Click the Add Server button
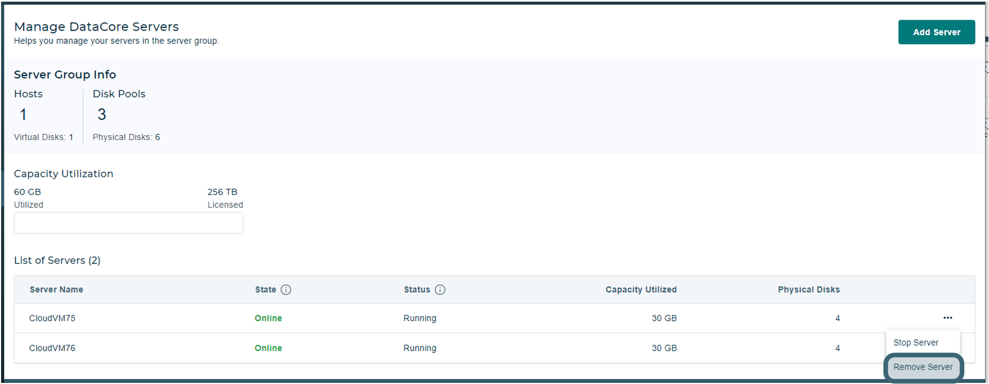The width and height of the screenshot is (989, 384). coord(936,32)
